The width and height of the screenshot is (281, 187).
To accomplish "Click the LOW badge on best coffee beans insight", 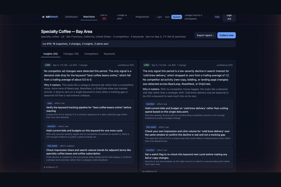I will tap(48, 65).
